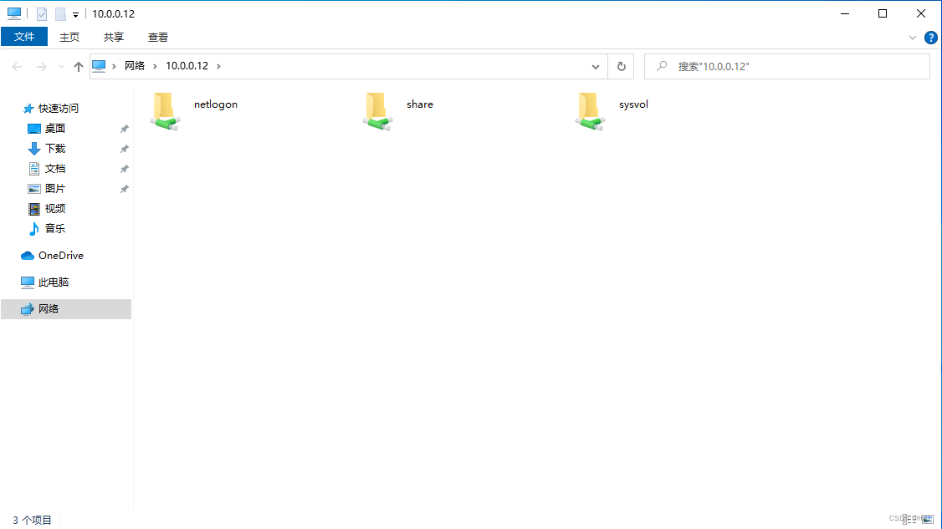Click the pin icon beside 文档
Viewport: 942px width, 529px height.
[x=124, y=170]
